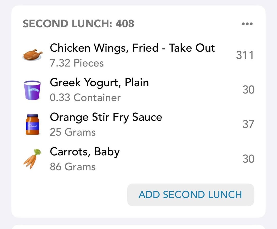277x229 pixels.
Task: Tap the 37 calorie value for sauce
Action: (x=248, y=124)
